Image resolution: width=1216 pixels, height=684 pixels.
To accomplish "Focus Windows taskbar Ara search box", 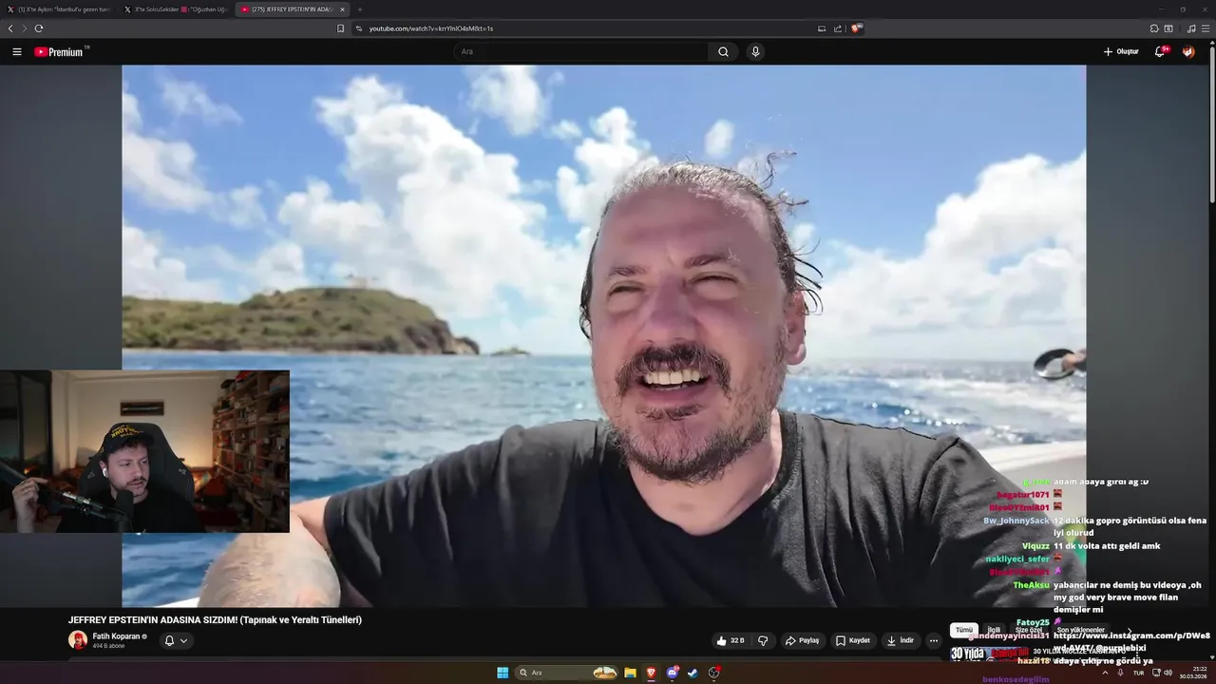I will 567,673.
